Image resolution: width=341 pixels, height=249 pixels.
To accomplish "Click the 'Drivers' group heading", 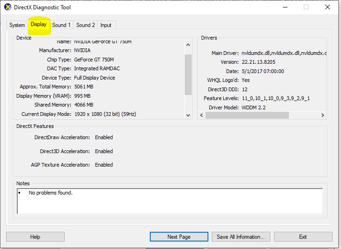I will point(209,38).
